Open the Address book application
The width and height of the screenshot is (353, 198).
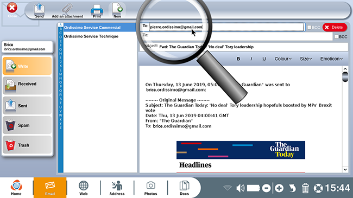coord(117,188)
